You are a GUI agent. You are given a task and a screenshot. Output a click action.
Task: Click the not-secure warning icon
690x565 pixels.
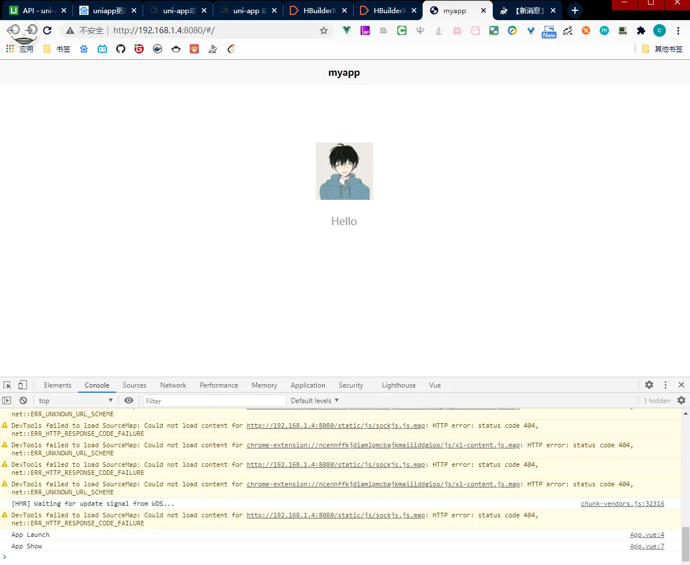(70, 30)
